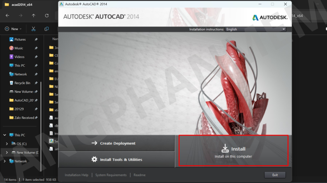Open the Installation Help link

pyautogui.click(x=76, y=175)
